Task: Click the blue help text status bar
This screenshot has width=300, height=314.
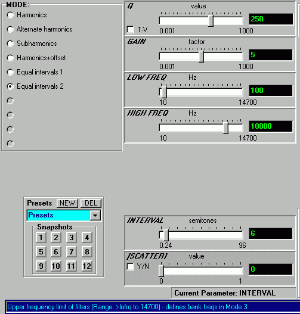Action: click(153, 307)
